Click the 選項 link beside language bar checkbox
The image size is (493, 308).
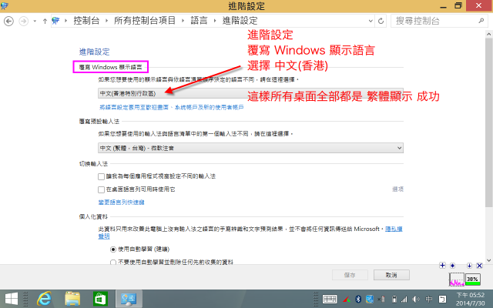point(397,189)
